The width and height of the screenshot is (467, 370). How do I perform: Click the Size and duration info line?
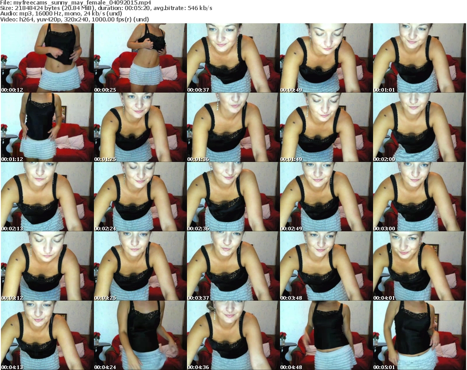(x=106, y=8)
